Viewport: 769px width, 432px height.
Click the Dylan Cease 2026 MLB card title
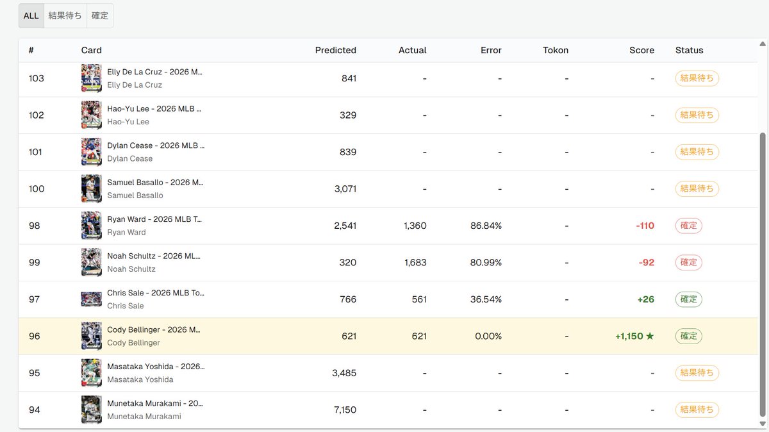click(x=156, y=145)
